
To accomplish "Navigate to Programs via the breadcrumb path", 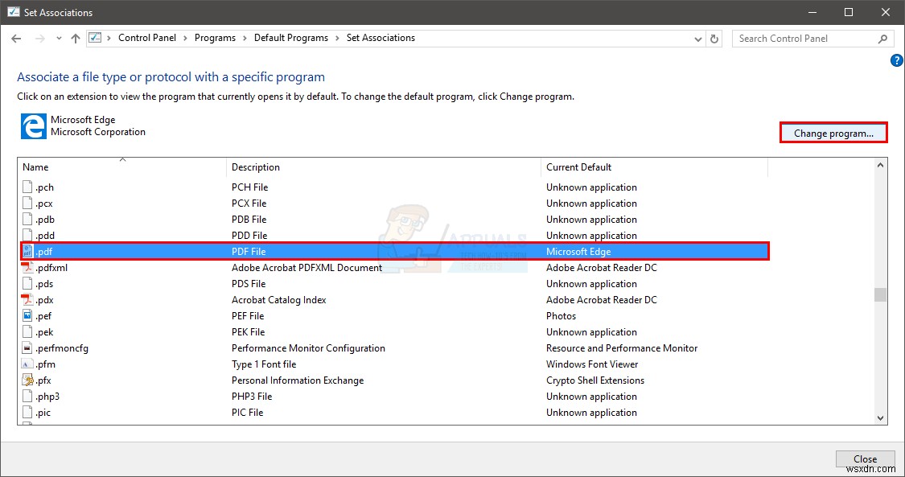I will click(x=215, y=38).
